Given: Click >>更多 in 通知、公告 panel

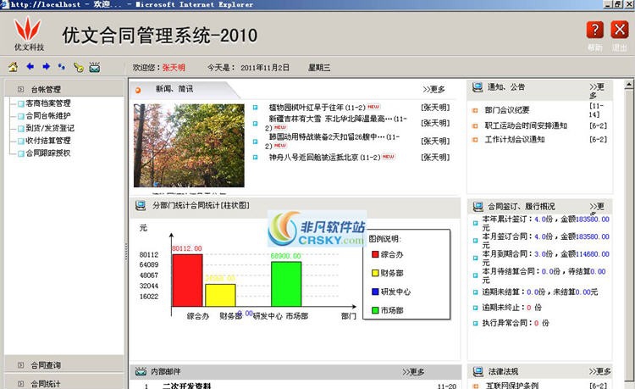Looking at the screenshot, I should [x=597, y=91].
